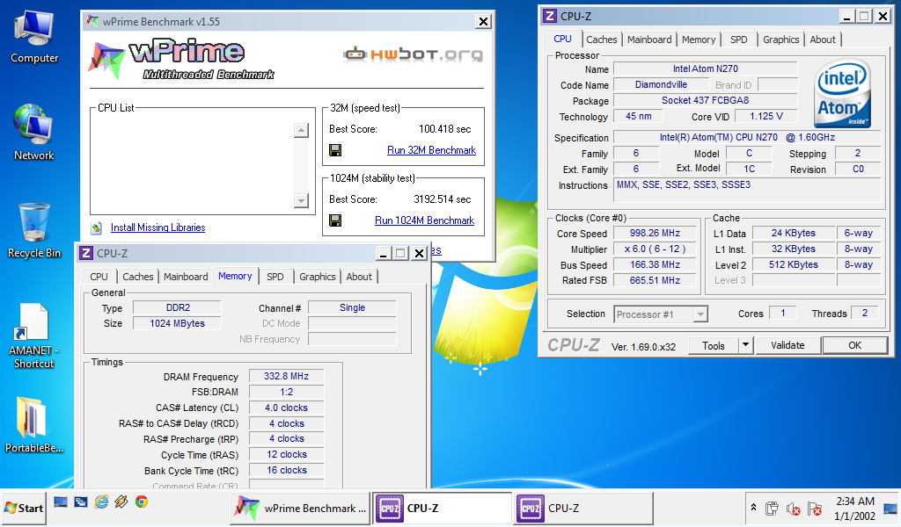Click the Switch Between Windows quick launch icon
The image size is (901, 527).
pos(81,502)
